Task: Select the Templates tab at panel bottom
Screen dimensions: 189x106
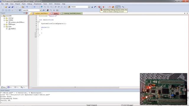Action: pyautogui.click(x=23, y=87)
